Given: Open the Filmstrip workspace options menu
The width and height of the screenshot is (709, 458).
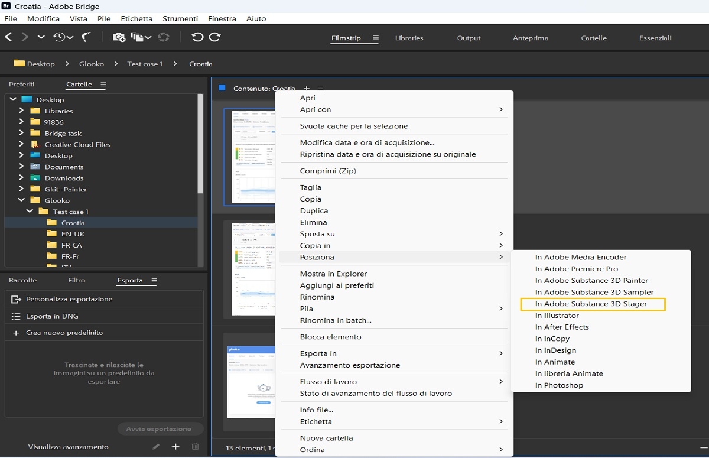Looking at the screenshot, I should point(375,38).
